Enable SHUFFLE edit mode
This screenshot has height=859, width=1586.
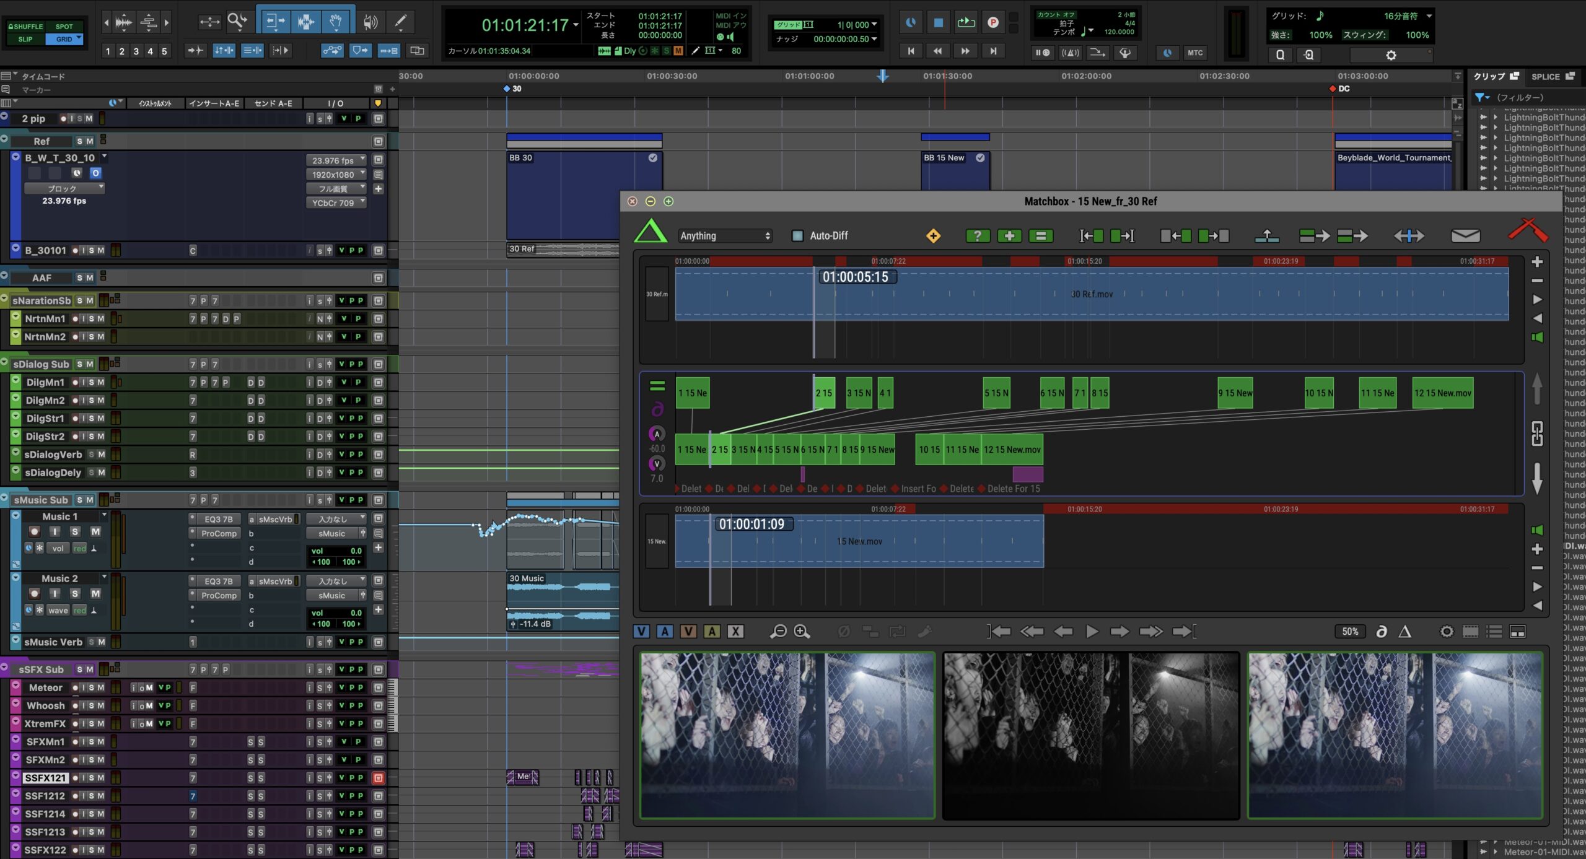point(25,27)
